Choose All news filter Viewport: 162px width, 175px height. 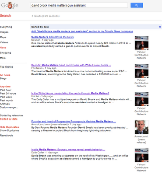[5, 75]
